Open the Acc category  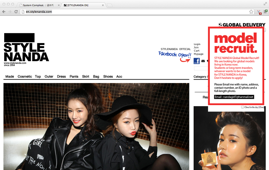pos(119,77)
